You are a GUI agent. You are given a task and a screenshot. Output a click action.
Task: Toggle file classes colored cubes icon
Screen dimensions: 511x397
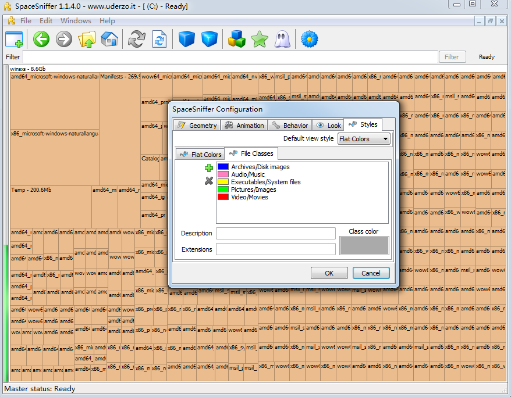[237, 40]
